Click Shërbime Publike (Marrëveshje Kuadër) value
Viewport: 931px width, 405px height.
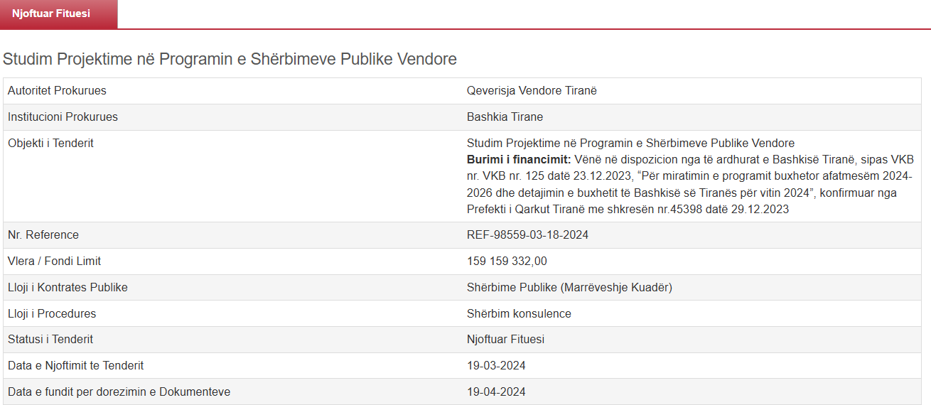point(569,288)
